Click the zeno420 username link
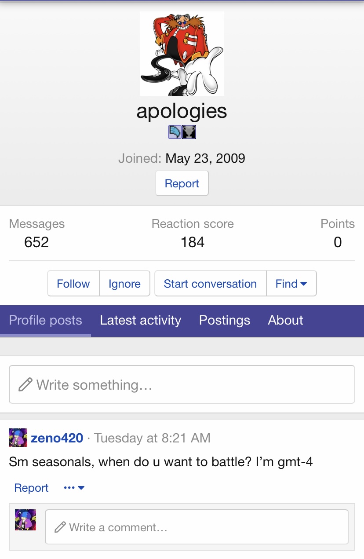The height and width of the screenshot is (559, 364). 57,438
